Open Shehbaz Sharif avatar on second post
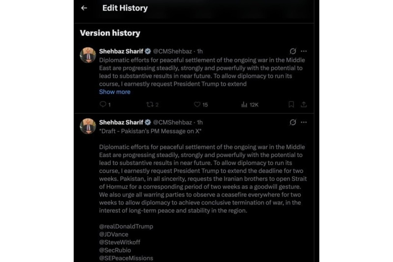 (88, 126)
